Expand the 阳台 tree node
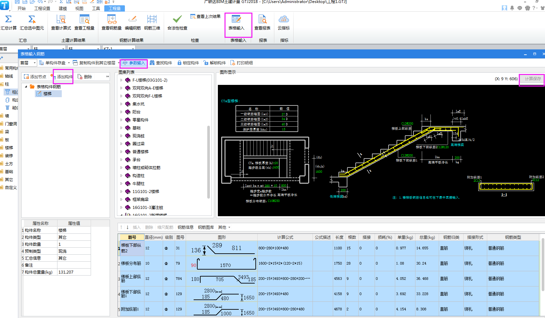 [x=122, y=112]
